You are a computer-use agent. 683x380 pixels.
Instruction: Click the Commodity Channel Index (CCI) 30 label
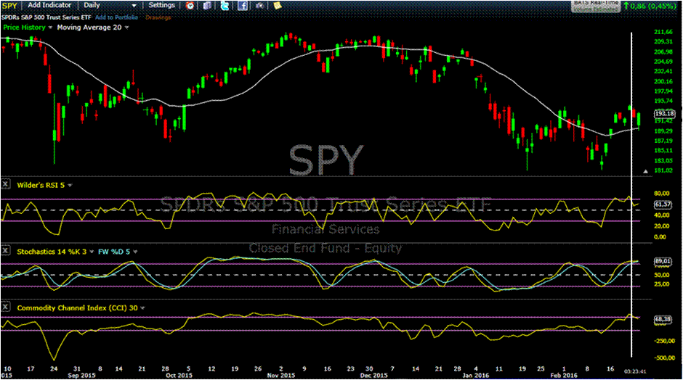pos(77,308)
